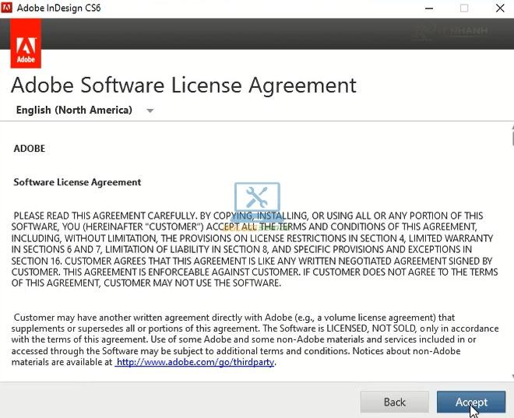The height and width of the screenshot is (418, 514).
Task: Go Back to the previous installer step
Action: point(395,402)
